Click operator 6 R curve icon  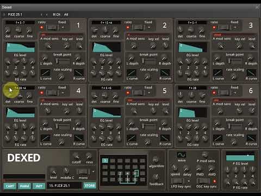click(x=251, y=138)
